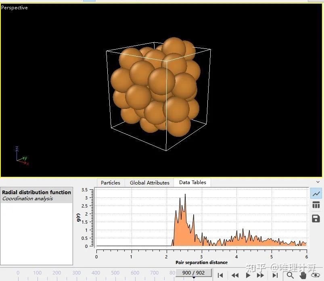Activate the zoom magnifier tool

click(x=290, y=275)
